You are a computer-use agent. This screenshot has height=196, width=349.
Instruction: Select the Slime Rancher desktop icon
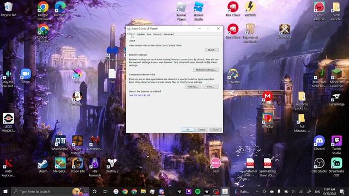tap(319, 11)
